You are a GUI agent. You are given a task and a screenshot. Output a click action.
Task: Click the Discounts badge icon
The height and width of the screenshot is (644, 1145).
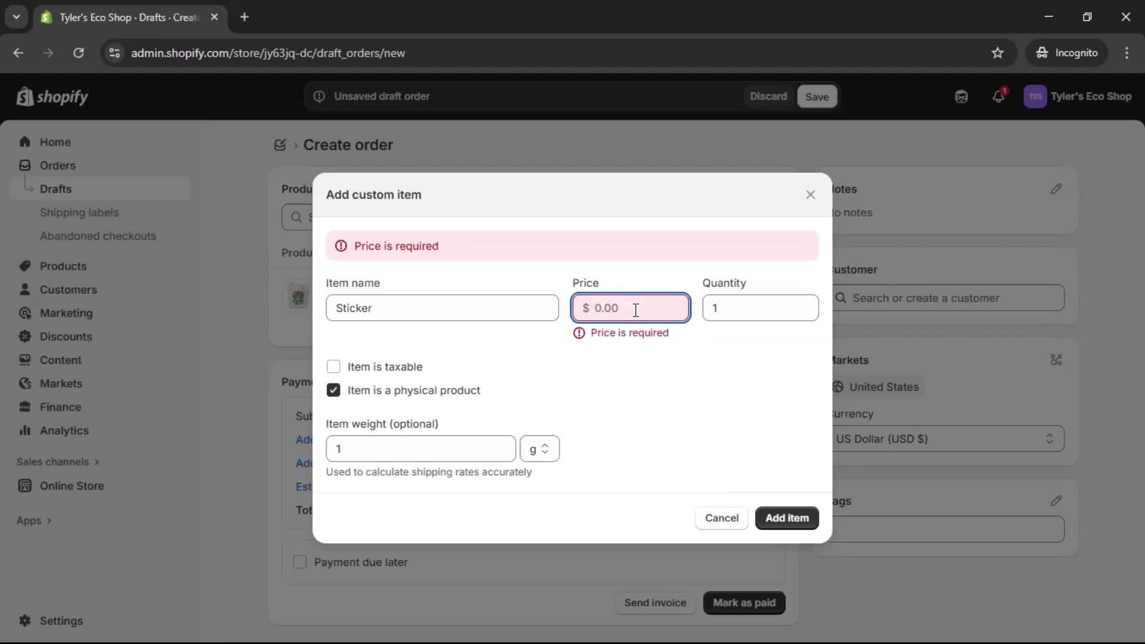[24, 336]
